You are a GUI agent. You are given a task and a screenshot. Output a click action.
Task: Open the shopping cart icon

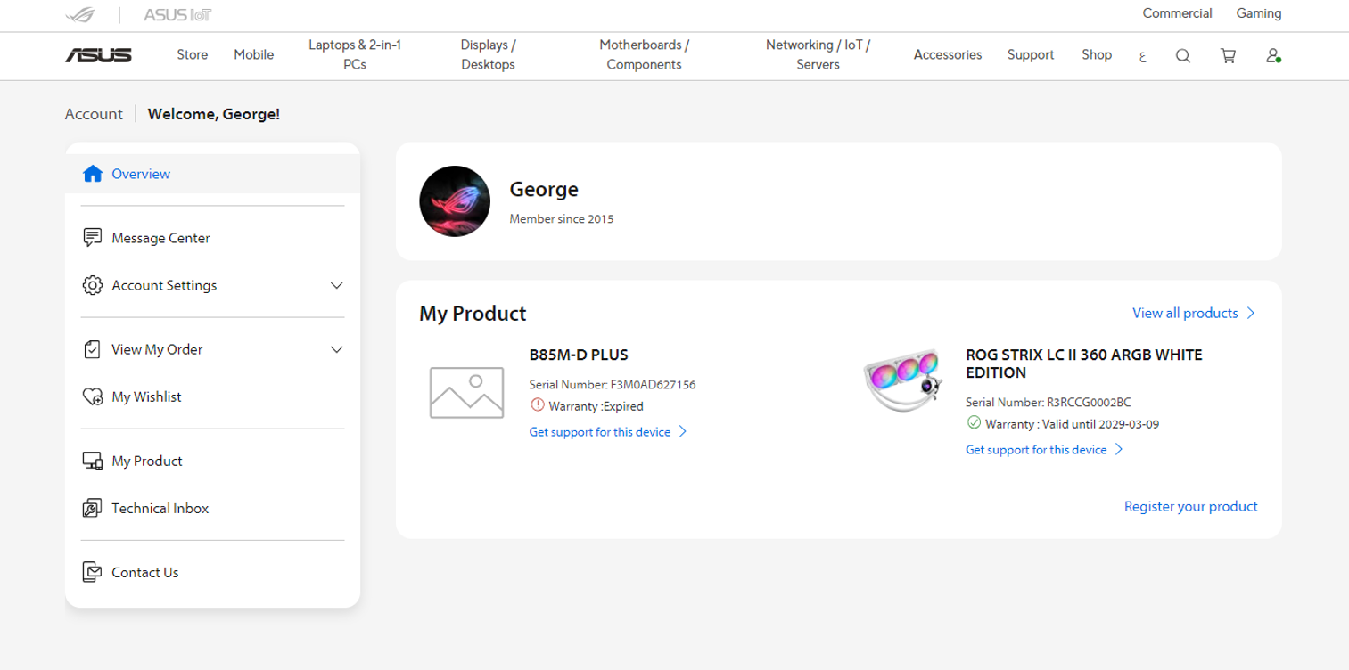pos(1228,55)
